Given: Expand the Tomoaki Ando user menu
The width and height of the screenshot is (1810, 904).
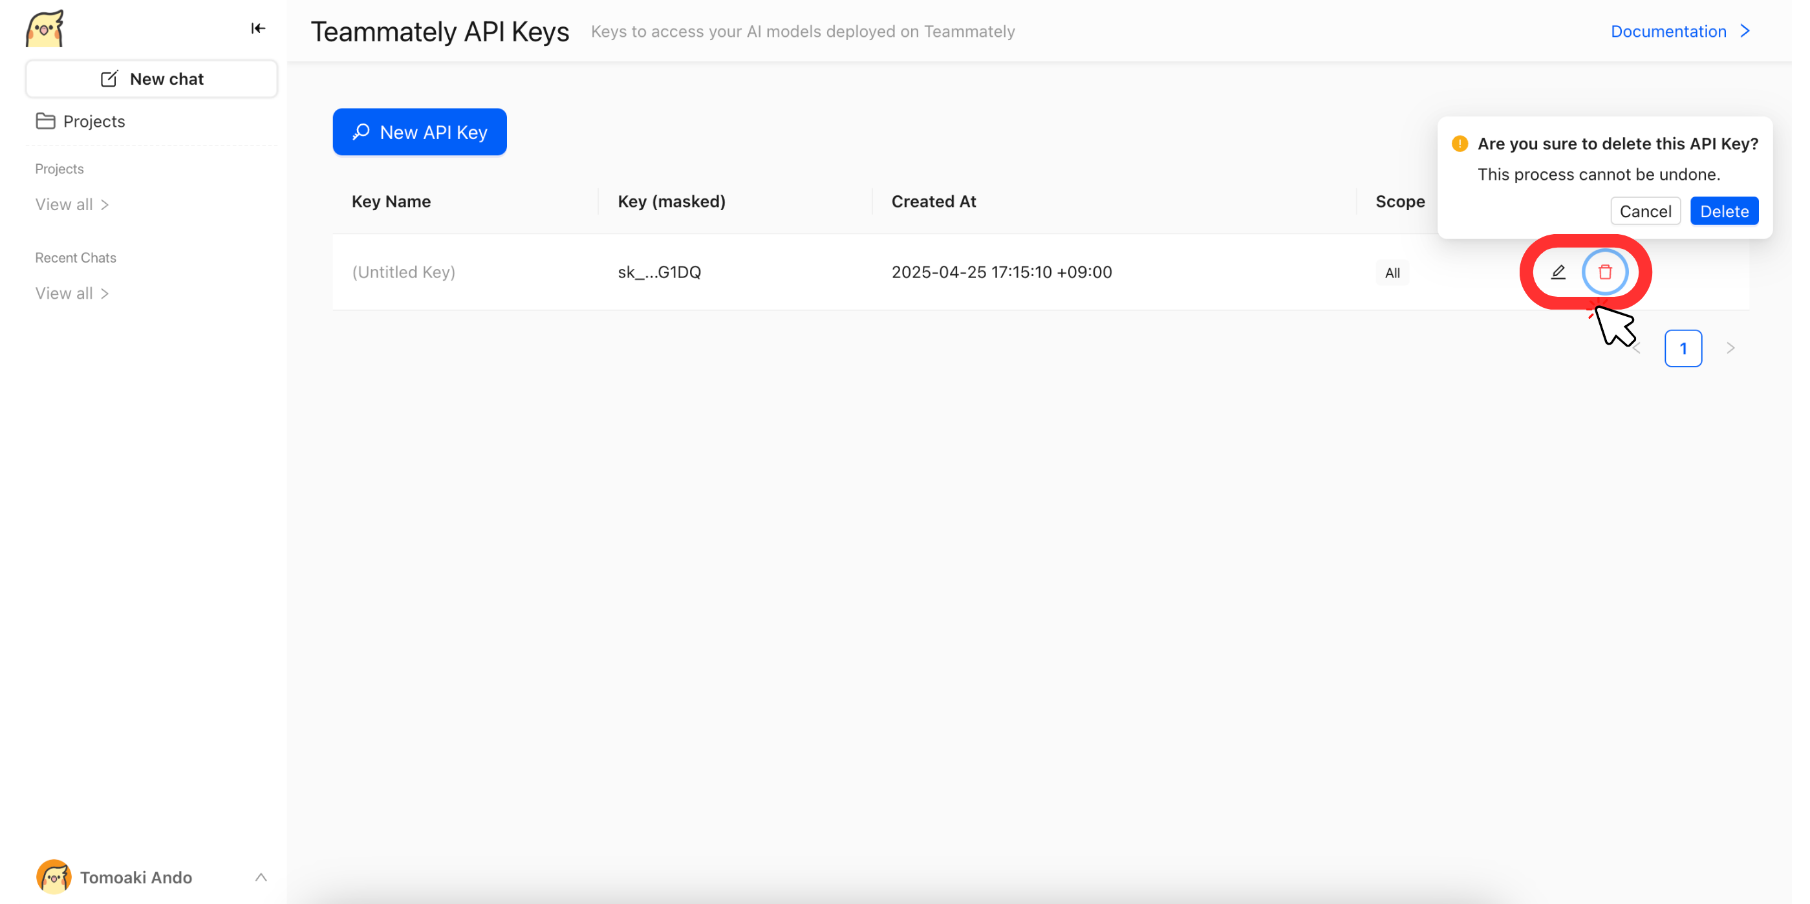Looking at the screenshot, I should click(x=261, y=877).
